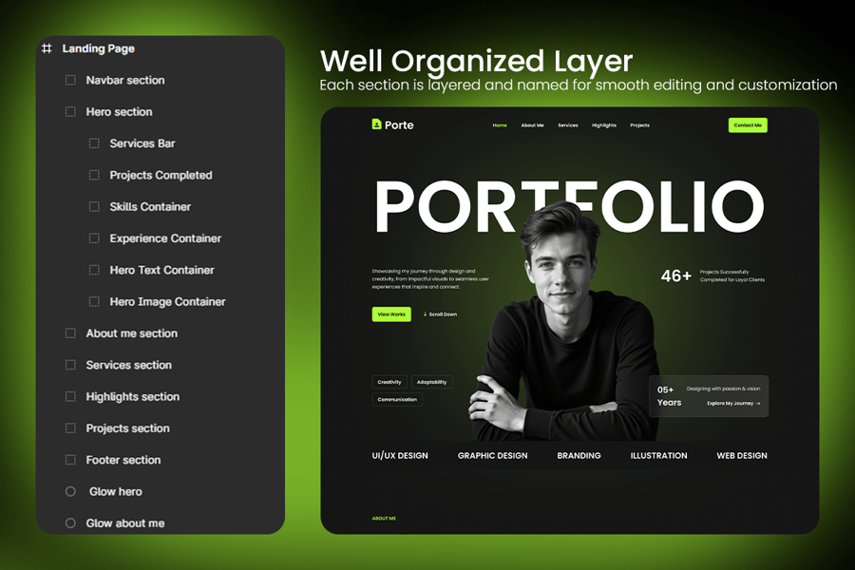The width and height of the screenshot is (855, 570).
Task: Click the Hero Image Container frame icon
Action: (x=94, y=302)
